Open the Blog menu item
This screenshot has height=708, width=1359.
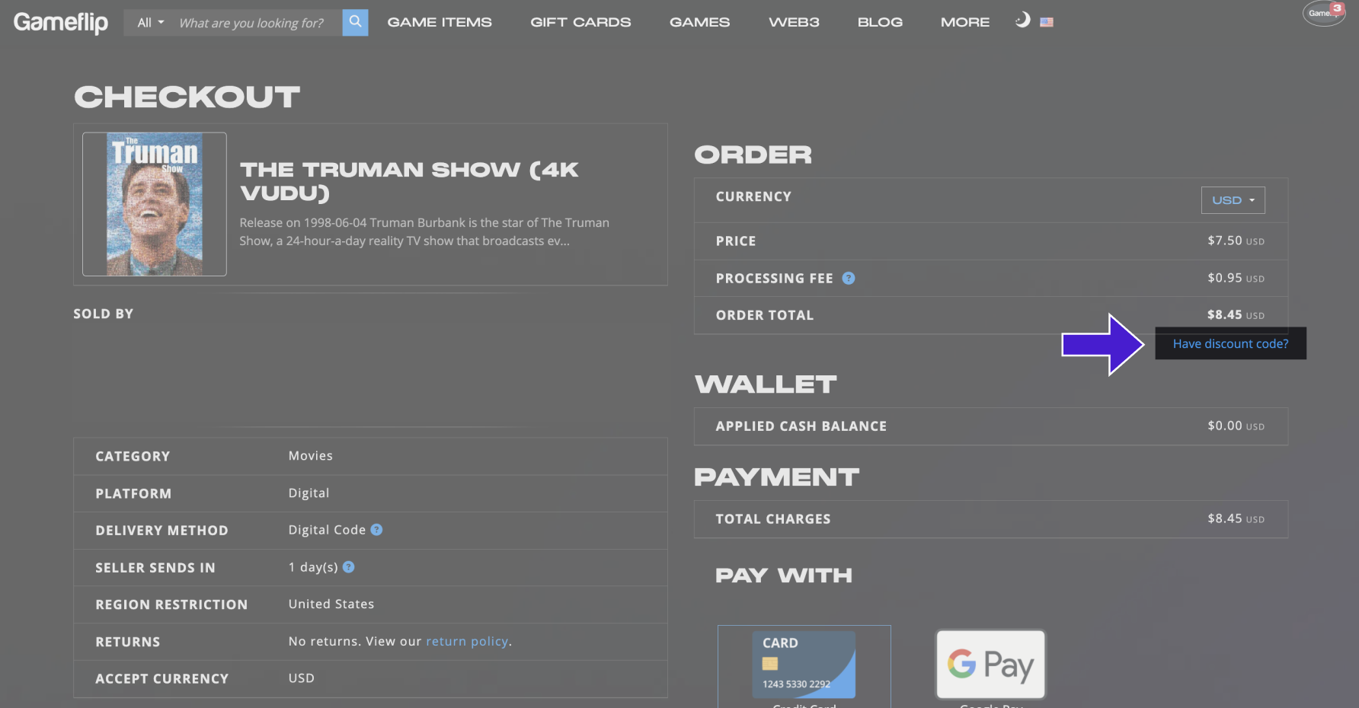(x=880, y=23)
